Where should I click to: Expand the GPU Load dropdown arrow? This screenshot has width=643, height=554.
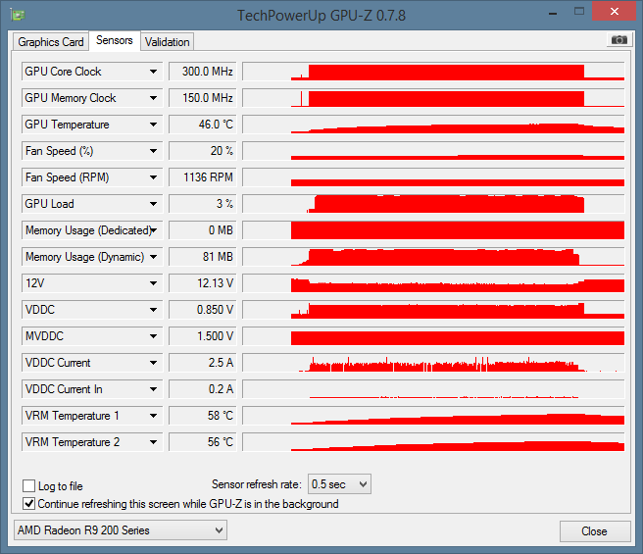153,204
